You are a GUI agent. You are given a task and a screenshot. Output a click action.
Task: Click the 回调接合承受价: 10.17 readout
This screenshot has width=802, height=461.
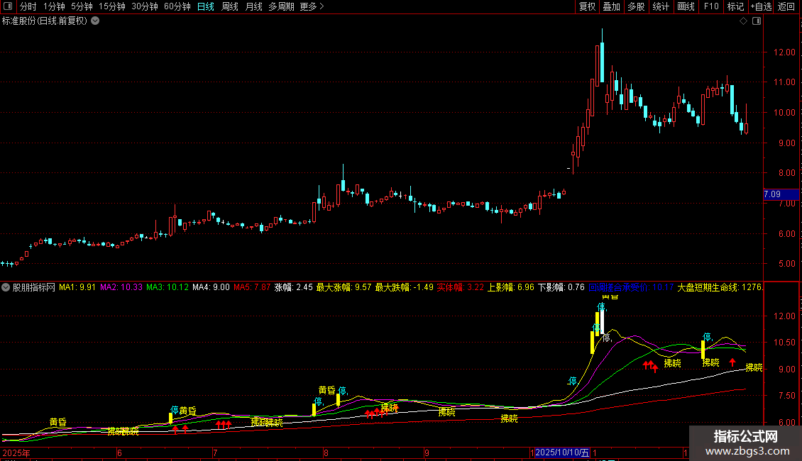pos(631,287)
